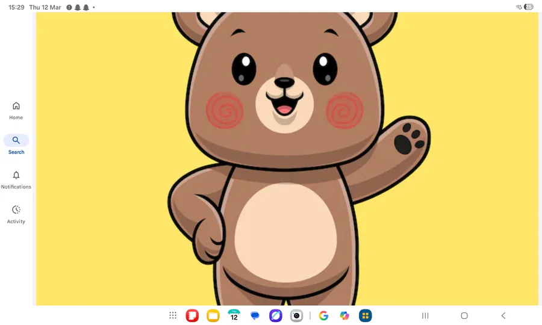Tap the Wi-Fi status icon
This screenshot has height=325, width=542.
(519, 7)
